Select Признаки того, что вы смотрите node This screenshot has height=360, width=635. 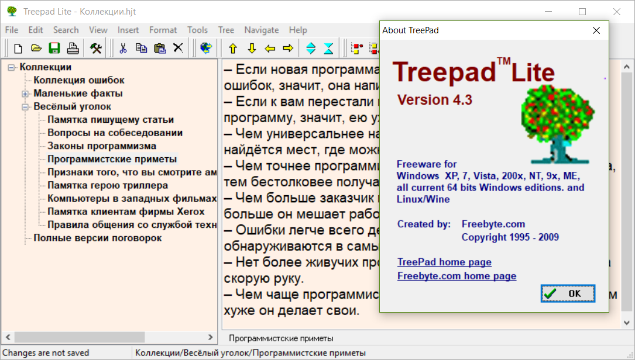[132, 172]
